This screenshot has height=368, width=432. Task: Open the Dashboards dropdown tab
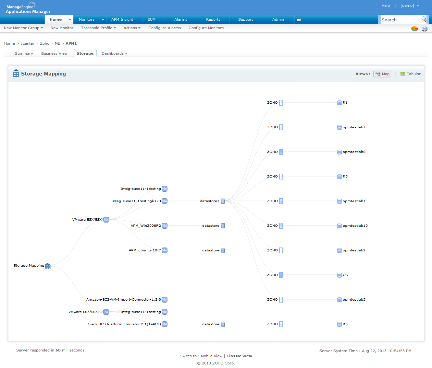point(114,53)
